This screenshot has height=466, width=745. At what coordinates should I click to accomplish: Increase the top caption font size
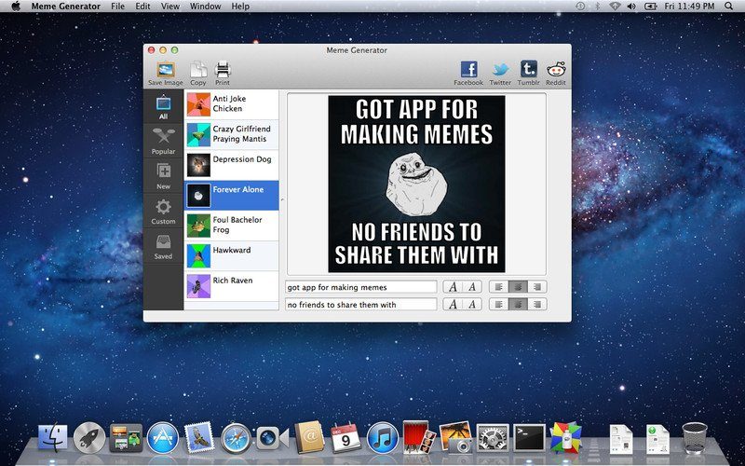pos(453,287)
